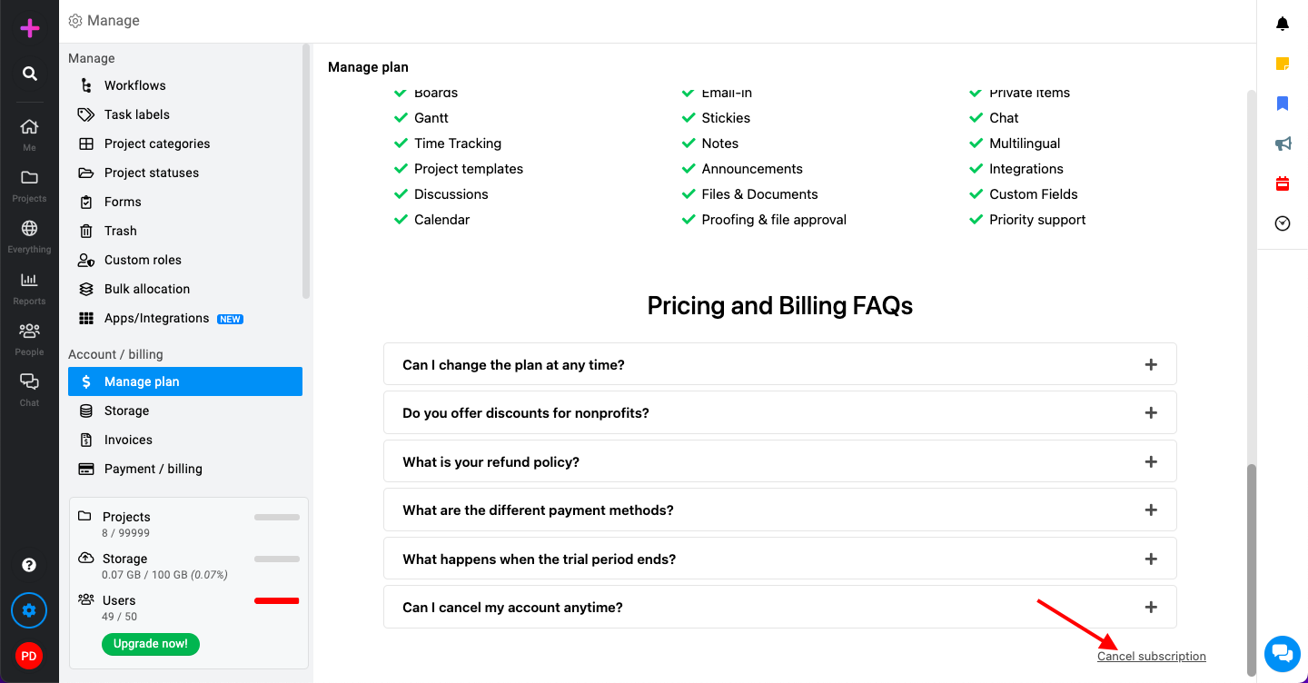Expand the 'What is your refund policy?' FAQ
This screenshot has height=683, width=1308.
pos(780,461)
